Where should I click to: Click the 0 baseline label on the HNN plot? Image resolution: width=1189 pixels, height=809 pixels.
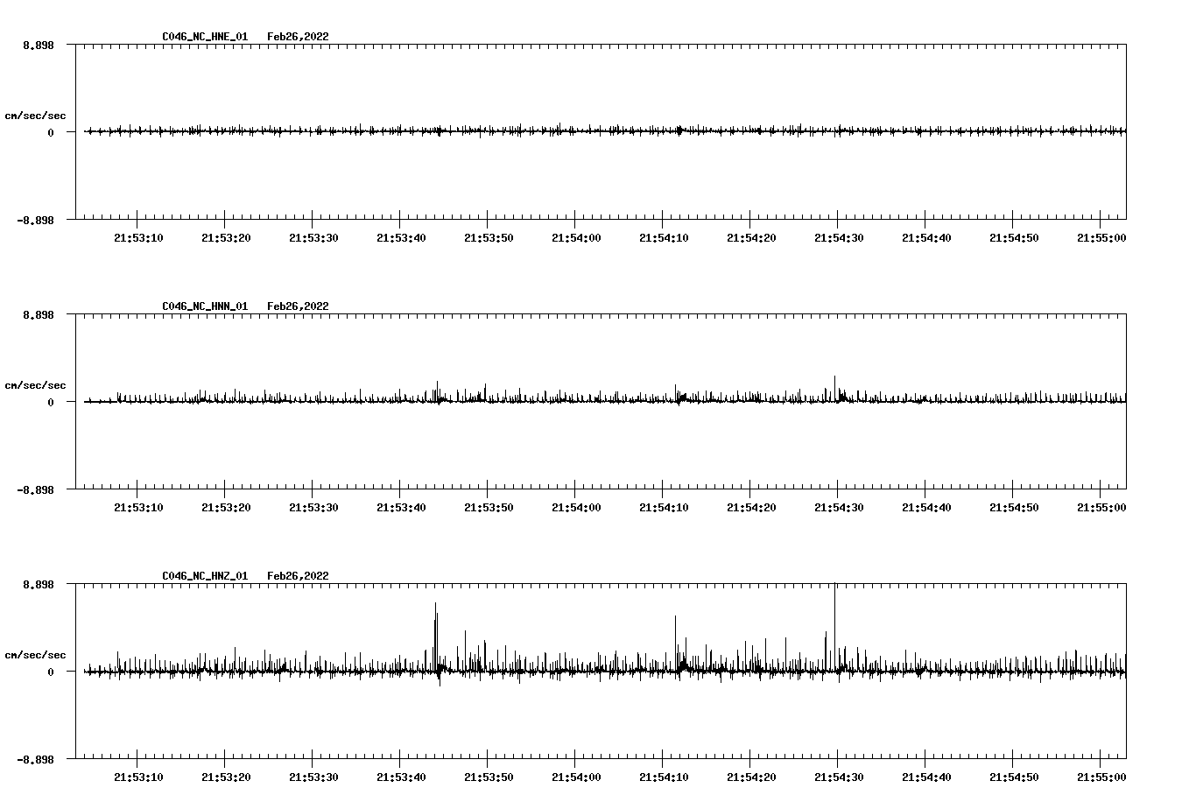[50, 403]
